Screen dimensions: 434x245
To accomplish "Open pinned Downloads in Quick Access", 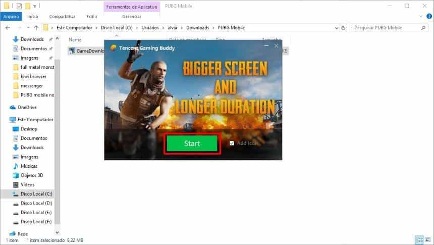I will point(32,39).
